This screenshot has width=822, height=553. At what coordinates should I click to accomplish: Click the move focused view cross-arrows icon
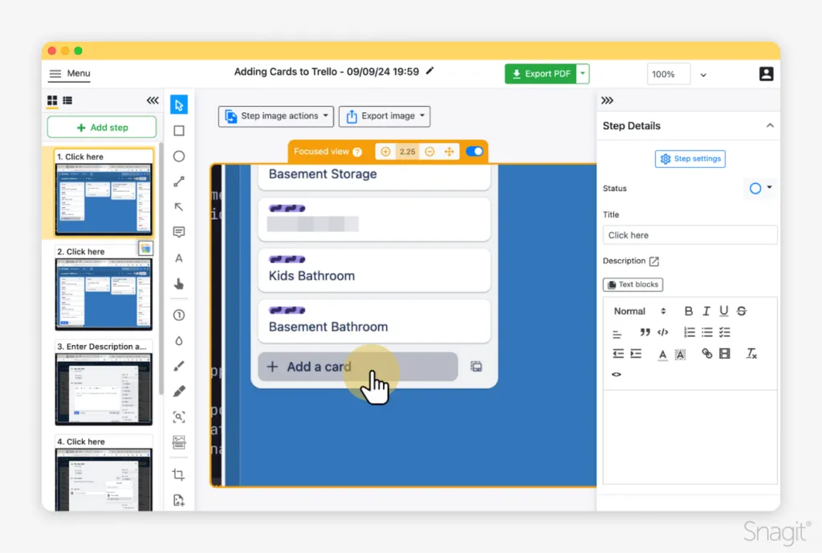450,152
